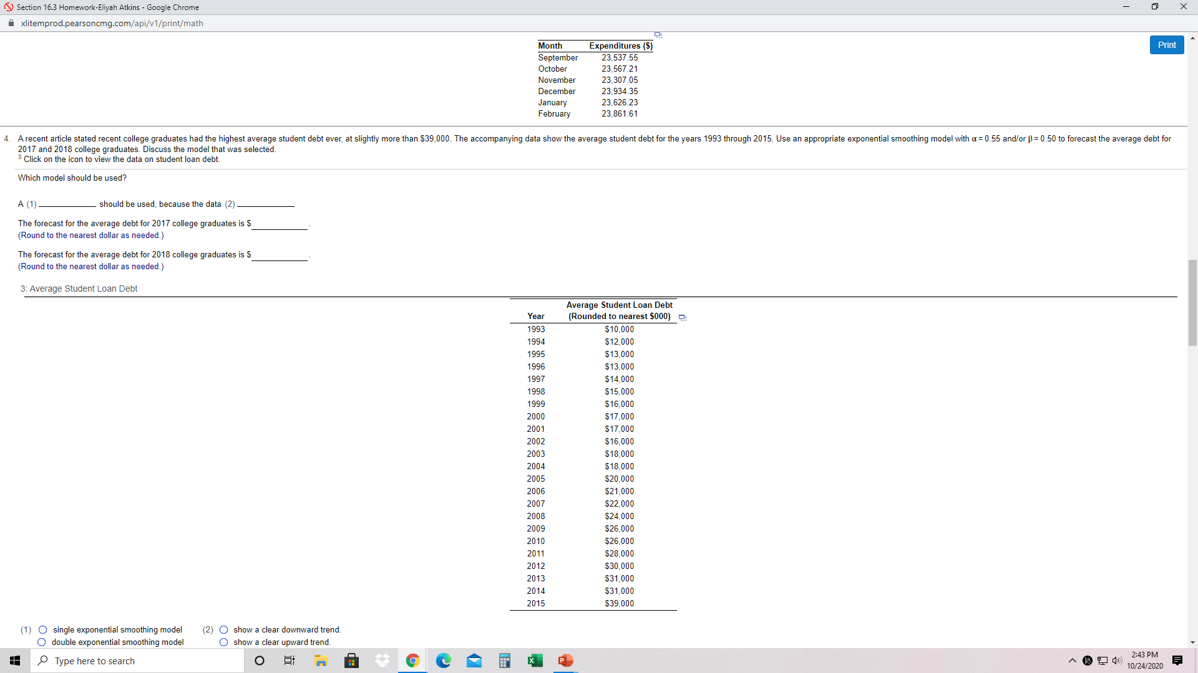Open the Mail app from the taskbar
Viewport: 1198px width, 673px height.
(x=474, y=661)
